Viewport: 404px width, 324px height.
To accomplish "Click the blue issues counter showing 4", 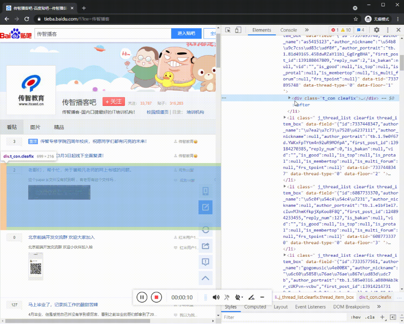I will click(360, 30).
